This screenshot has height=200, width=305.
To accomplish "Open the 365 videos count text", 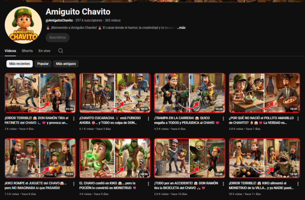I will [x=113, y=20].
